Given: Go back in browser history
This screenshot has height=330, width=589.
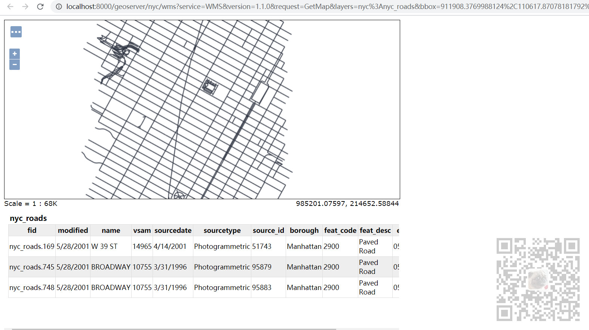Looking at the screenshot, I should coord(10,6).
